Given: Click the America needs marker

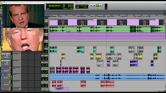Looking at the screenshot, I should click(124, 17).
